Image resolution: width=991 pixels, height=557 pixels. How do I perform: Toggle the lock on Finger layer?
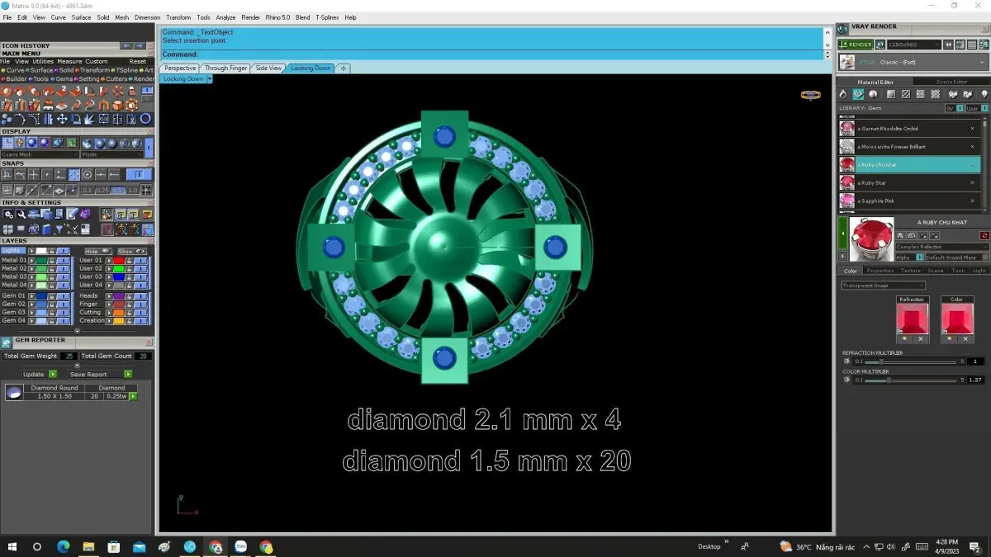click(x=129, y=304)
